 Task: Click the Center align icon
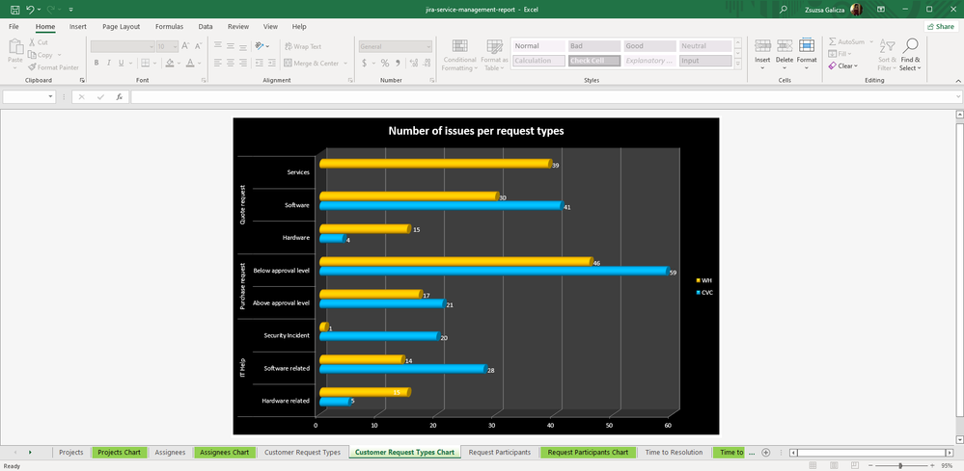(231, 63)
